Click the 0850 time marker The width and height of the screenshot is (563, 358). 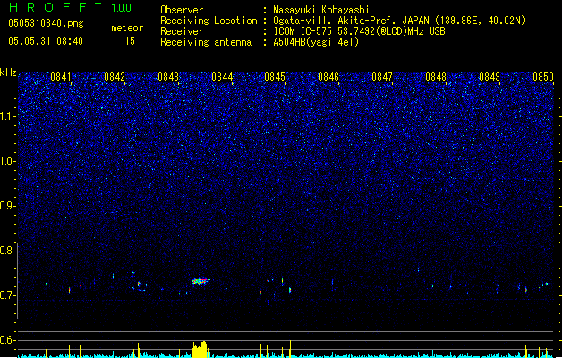(543, 77)
